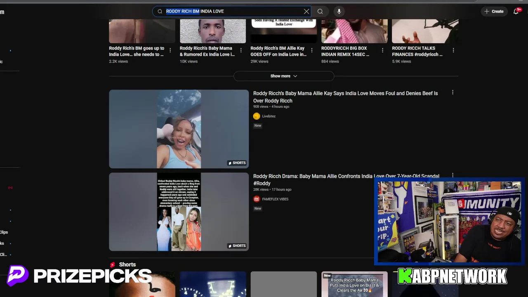
Task: Open the notifications bell
Action: coord(516,12)
